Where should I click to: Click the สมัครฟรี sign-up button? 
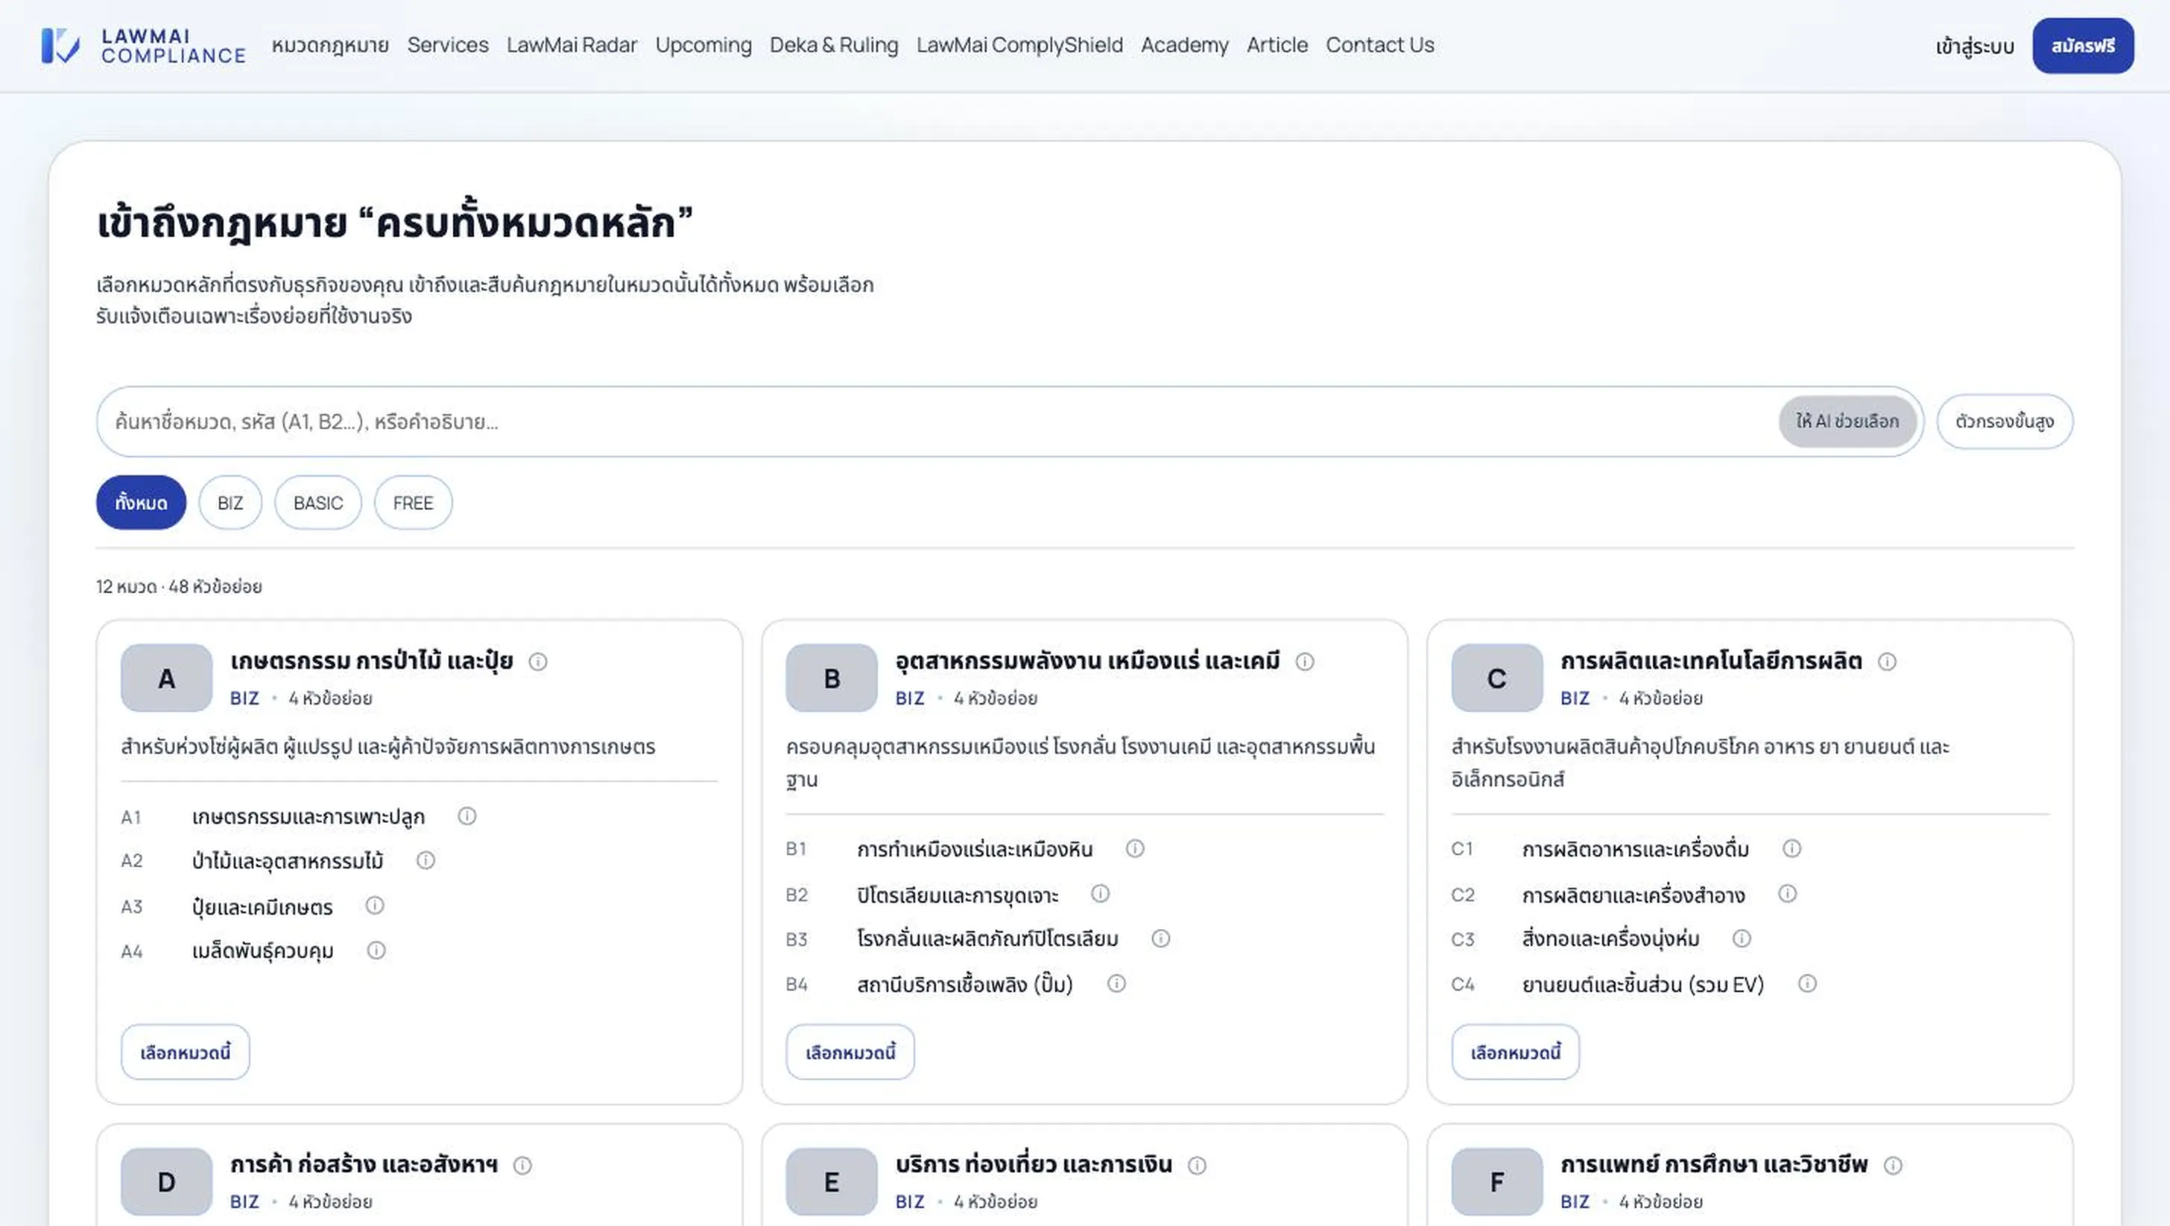click(x=2084, y=46)
